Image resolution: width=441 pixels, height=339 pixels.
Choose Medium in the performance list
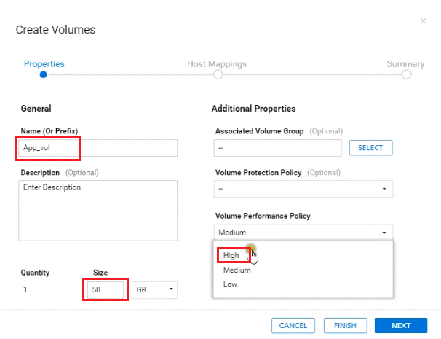tap(237, 270)
